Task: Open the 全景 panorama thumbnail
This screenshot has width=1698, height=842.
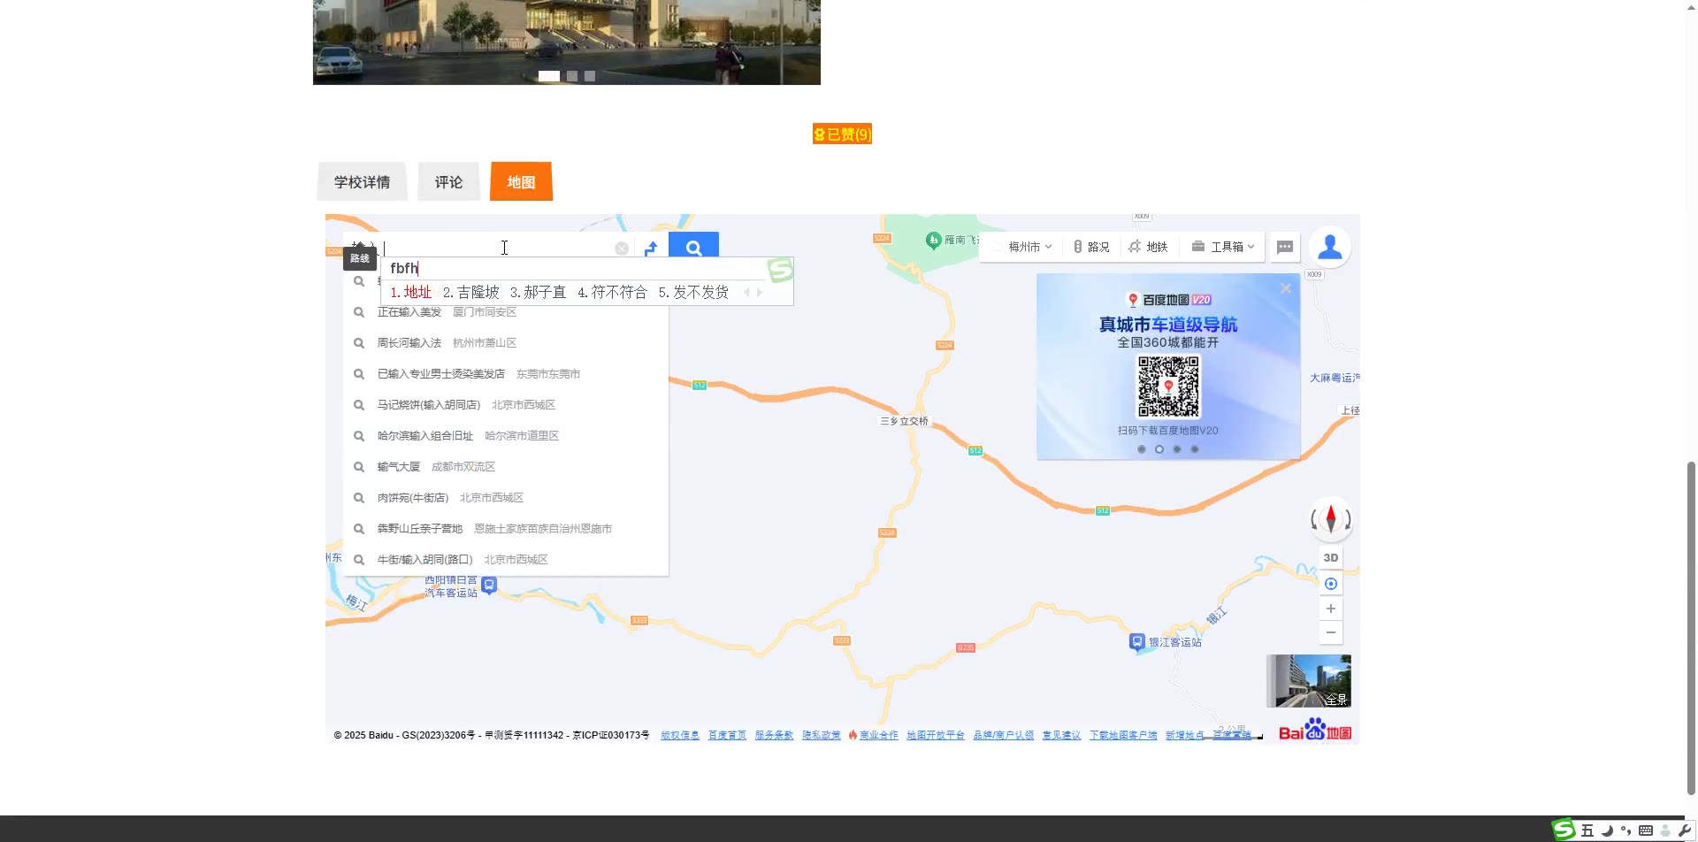Action: [x=1309, y=681]
